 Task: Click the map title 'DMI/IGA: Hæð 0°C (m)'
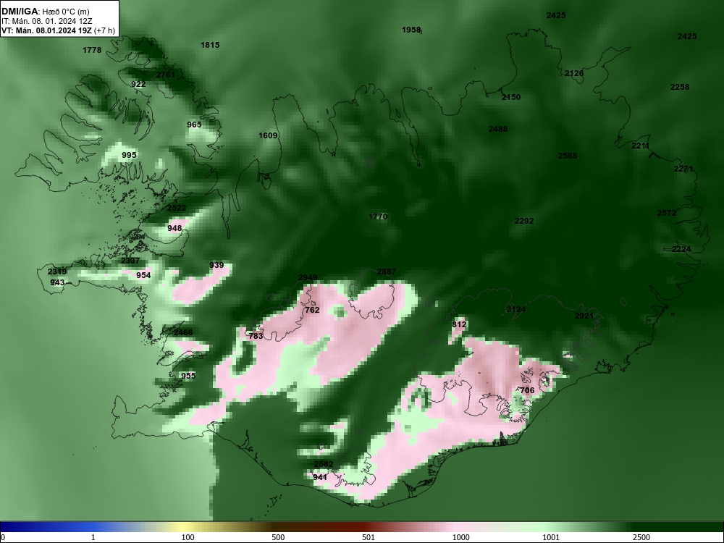[x=45, y=12]
